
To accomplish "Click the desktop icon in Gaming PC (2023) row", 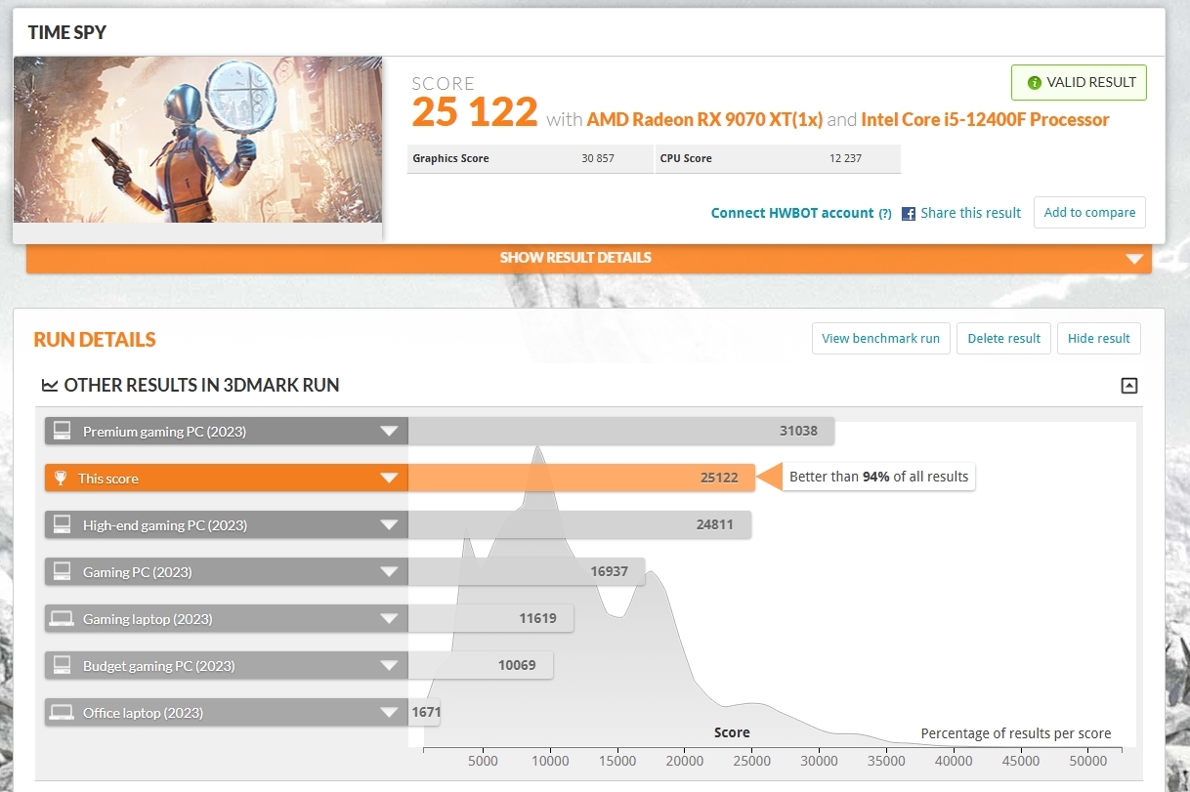I will pyautogui.click(x=63, y=571).
